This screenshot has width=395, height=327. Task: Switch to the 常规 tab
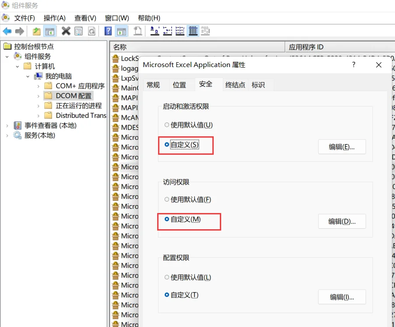click(x=153, y=85)
